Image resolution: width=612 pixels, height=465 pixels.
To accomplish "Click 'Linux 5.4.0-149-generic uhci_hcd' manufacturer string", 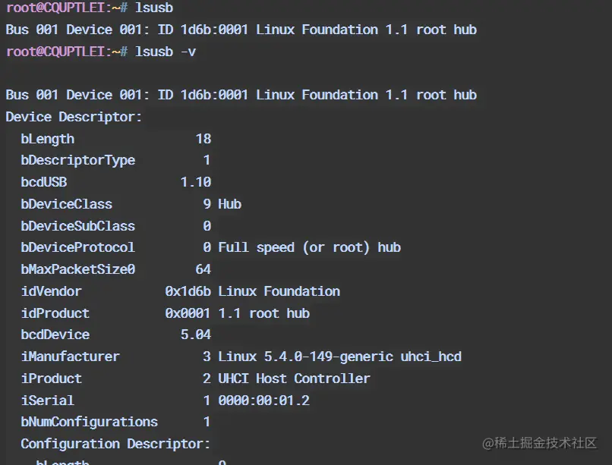I will (339, 357).
